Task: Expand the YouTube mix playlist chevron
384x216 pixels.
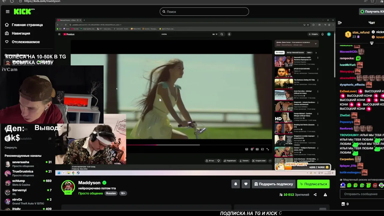Action: click(316, 43)
